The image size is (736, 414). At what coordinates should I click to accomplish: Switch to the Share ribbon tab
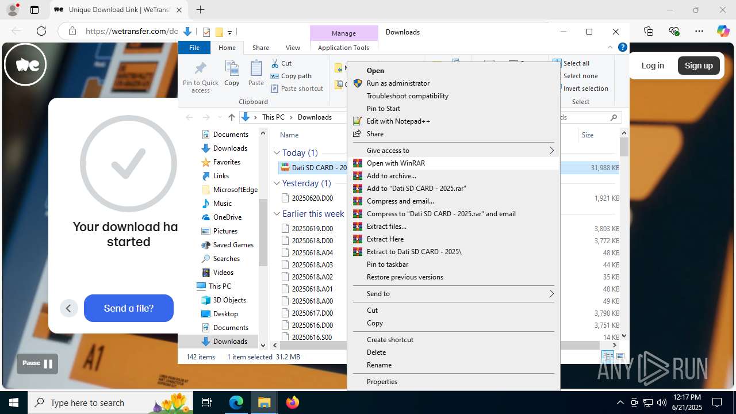tap(260, 48)
